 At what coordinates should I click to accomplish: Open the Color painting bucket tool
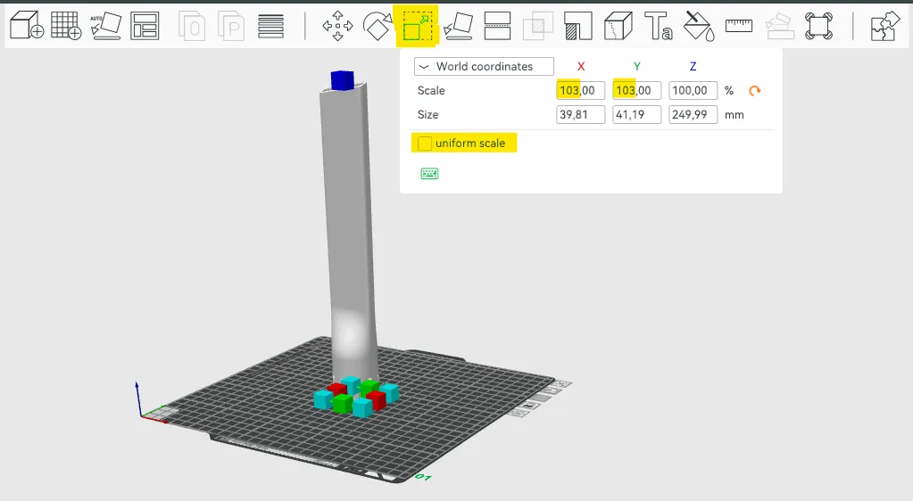[698, 26]
